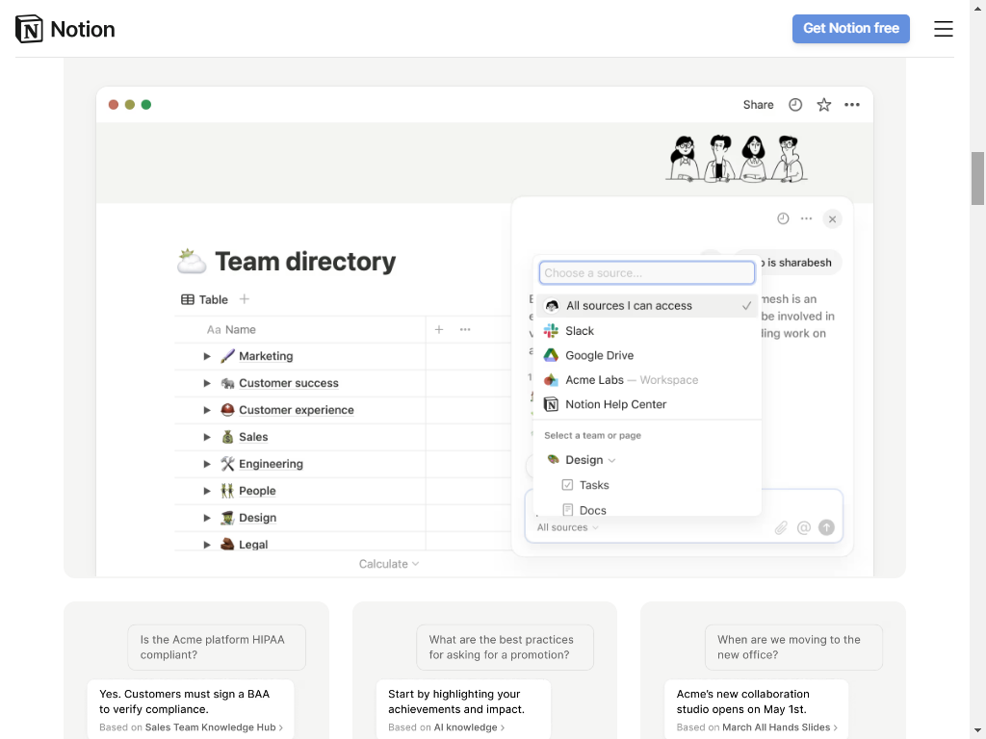Open the All sources dropdown
The height and width of the screenshot is (739, 986).
[567, 528]
